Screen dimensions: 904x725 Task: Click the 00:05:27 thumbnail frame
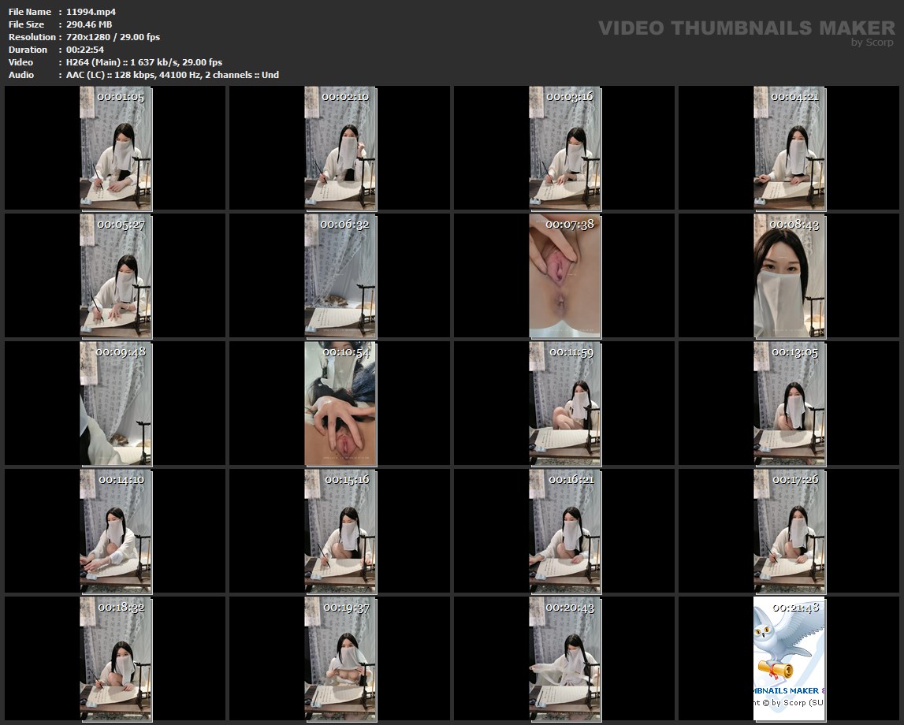click(116, 276)
